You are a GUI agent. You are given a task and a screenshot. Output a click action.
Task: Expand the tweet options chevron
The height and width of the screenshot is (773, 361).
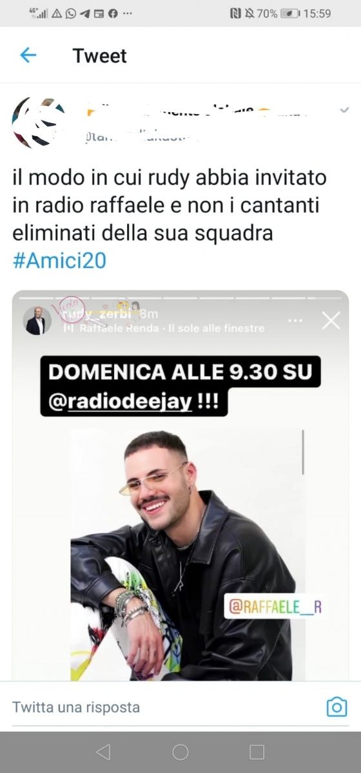[x=344, y=110]
